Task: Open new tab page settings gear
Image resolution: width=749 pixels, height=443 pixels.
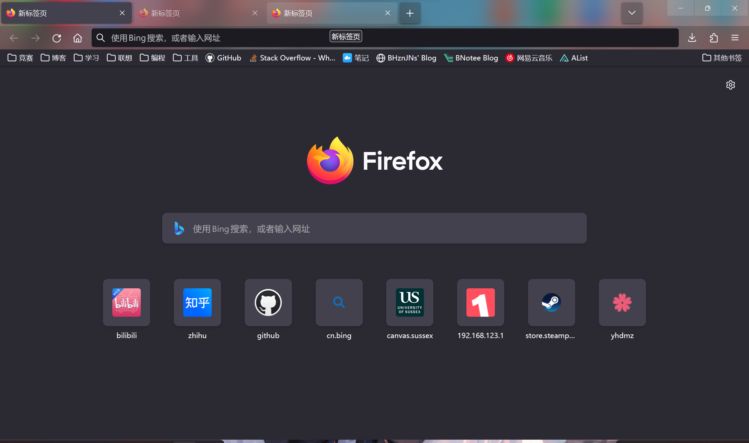Action: (731, 85)
